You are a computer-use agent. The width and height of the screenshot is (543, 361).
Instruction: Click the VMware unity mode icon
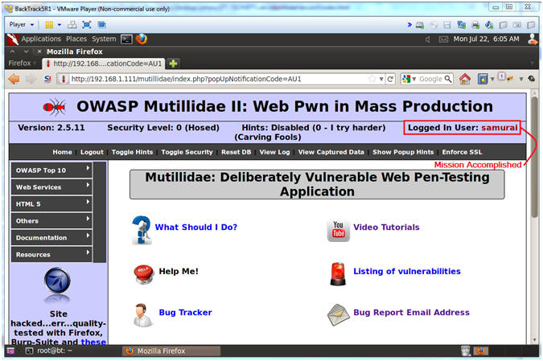101,25
